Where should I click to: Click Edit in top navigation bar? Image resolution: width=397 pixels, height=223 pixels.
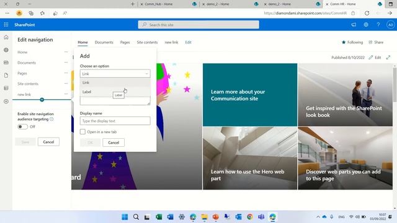pos(188,42)
